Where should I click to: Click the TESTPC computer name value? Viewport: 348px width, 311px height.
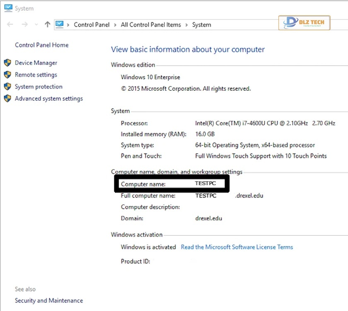click(x=205, y=184)
